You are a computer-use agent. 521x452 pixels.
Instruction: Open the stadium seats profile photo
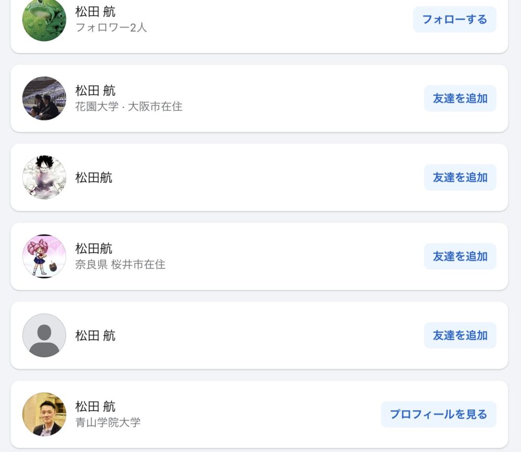(x=44, y=98)
